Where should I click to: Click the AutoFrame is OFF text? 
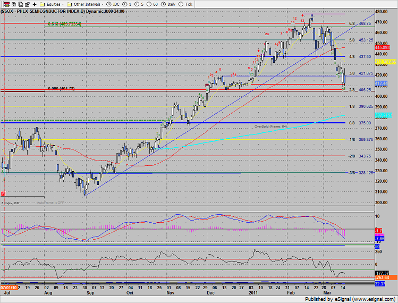point(50,203)
